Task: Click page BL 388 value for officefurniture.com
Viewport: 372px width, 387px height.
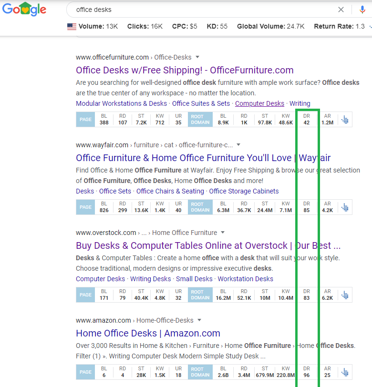Action: (104, 122)
